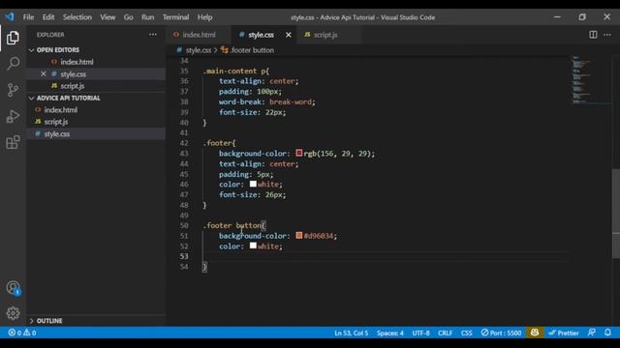
Task: Open editor more actions ellipsis
Action: click(x=607, y=35)
